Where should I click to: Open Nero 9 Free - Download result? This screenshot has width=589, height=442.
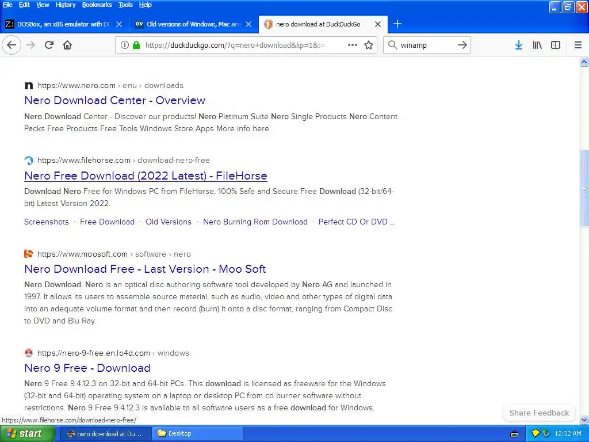coord(87,368)
